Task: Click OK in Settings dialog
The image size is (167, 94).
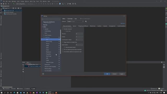Action: pyautogui.click(x=107, y=74)
